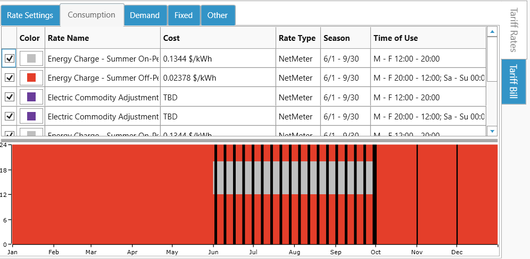Switch to the Rate Settings tab
This screenshot has height=259, width=530.
pyautogui.click(x=30, y=15)
